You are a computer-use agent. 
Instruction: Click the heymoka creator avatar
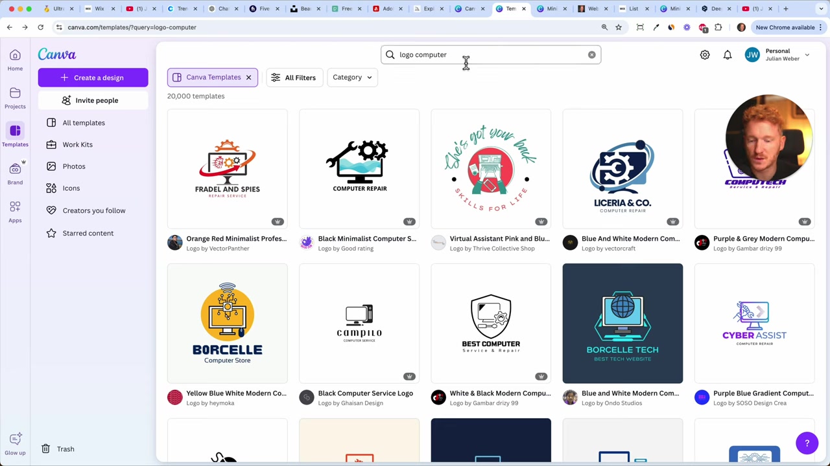point(174,397)
